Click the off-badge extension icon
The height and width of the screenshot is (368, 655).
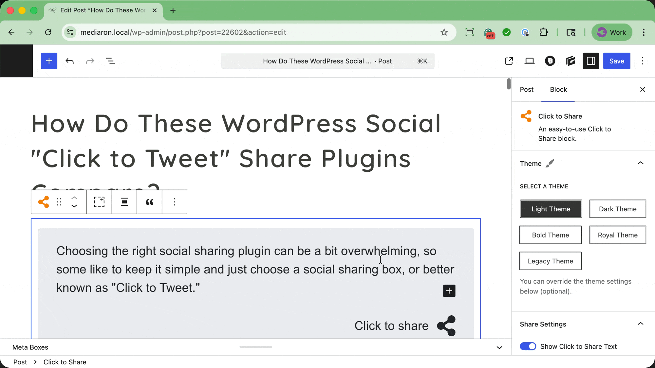pos(489,33)
